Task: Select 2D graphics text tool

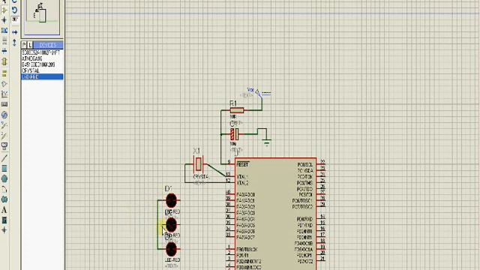Action: point(4,210)
